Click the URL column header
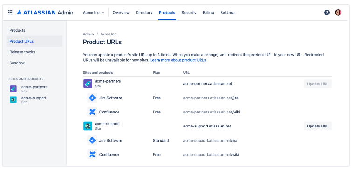Viewport: 353px width, 170px height. [187, 72]
